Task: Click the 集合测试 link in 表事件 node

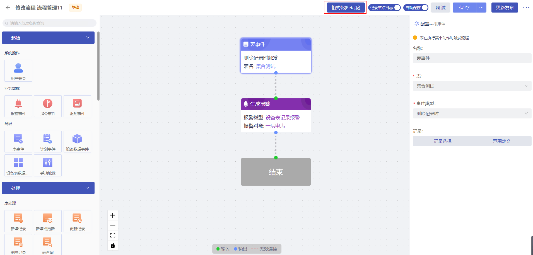Action: (x=266, y=66)
